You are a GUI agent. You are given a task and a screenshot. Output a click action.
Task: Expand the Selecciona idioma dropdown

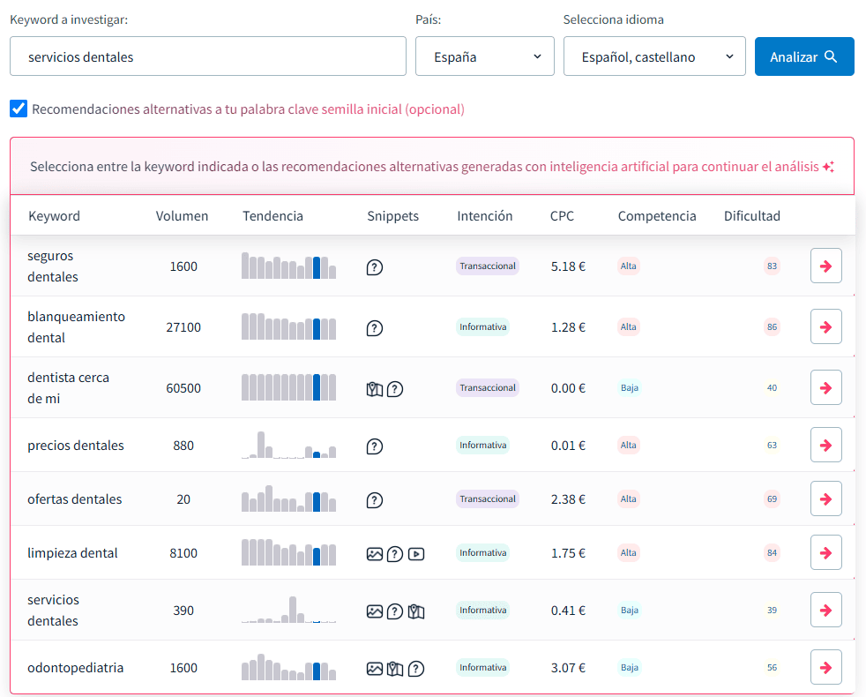click(x=653, y=56)
